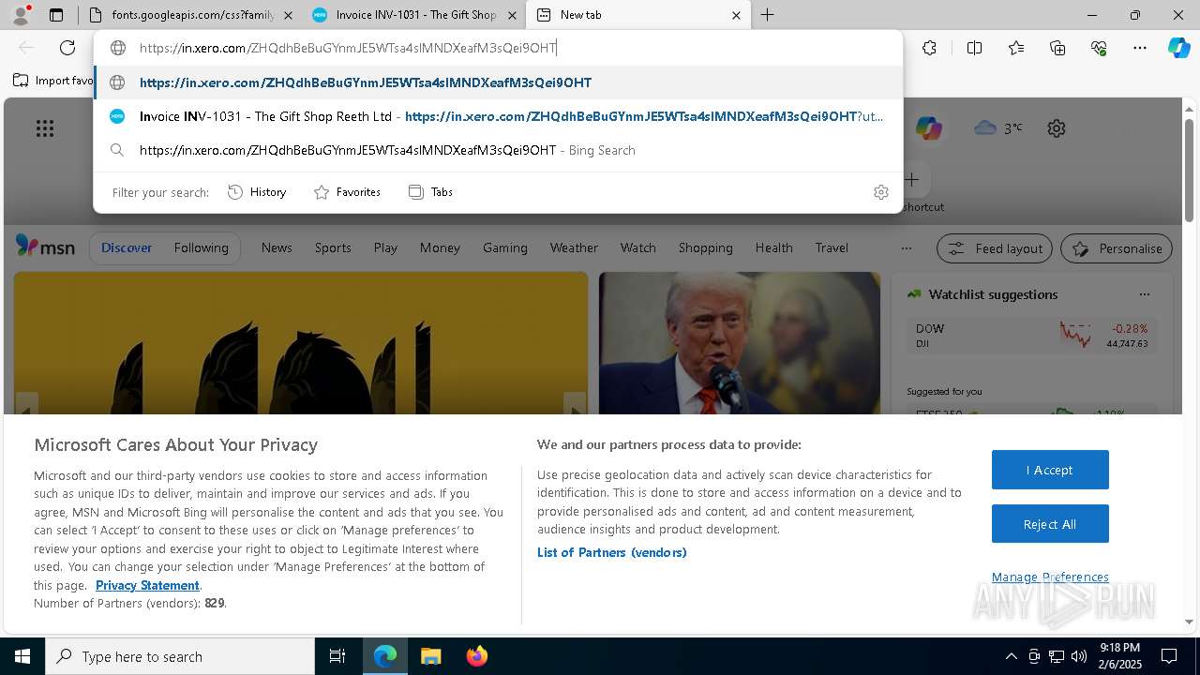Select first in.xero.com URL suggestion
1200x675 pixels.
[498, 82]
